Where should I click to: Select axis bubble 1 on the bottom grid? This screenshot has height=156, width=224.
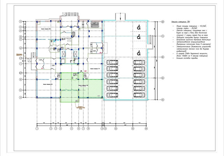click(37, 128)
